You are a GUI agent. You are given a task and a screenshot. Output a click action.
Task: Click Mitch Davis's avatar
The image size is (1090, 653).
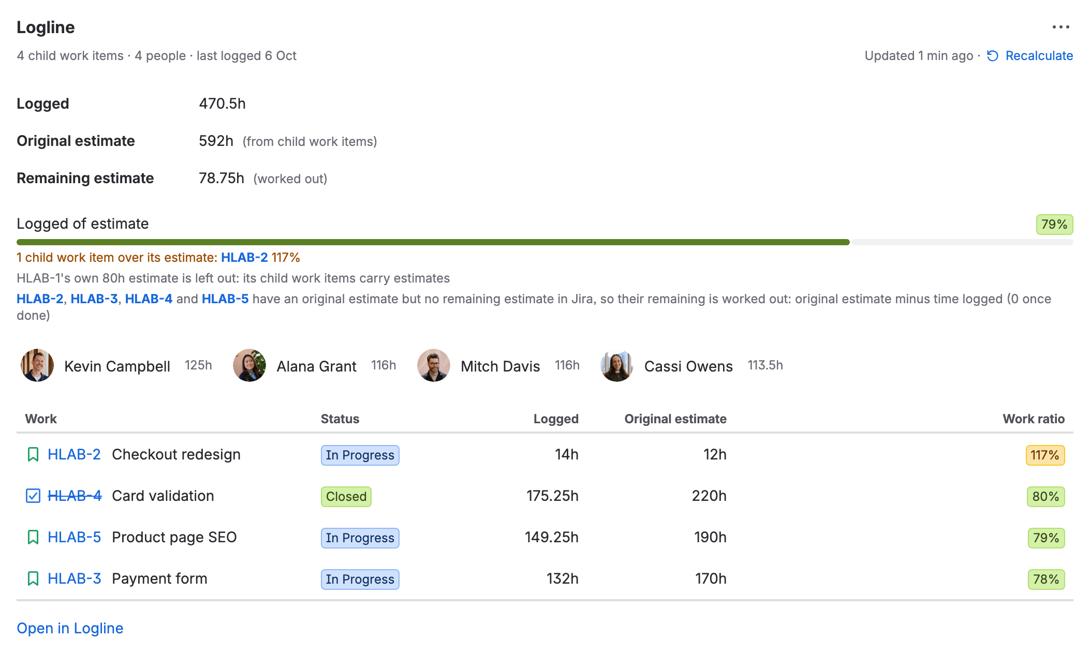click(x=434, y=365)
